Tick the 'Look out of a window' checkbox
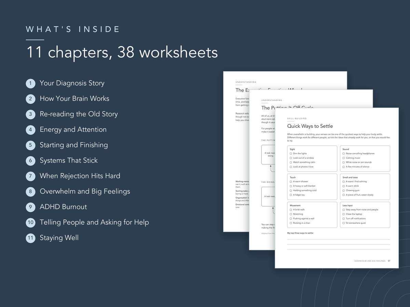The width and height of the screenshot is (410, 307). pos(291,158)
